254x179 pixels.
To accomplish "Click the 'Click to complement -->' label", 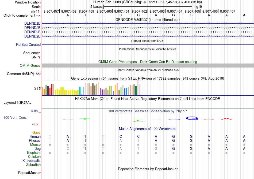I will tap(22, 16).
